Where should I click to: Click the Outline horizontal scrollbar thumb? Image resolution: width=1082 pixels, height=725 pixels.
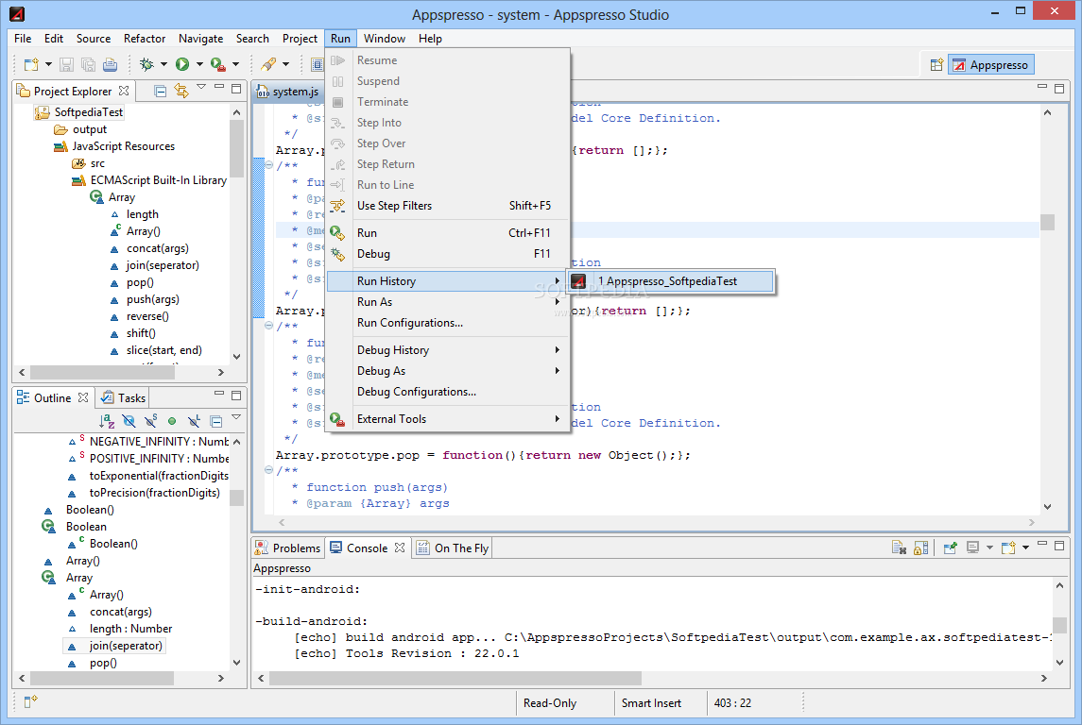(x=102, y=678)
